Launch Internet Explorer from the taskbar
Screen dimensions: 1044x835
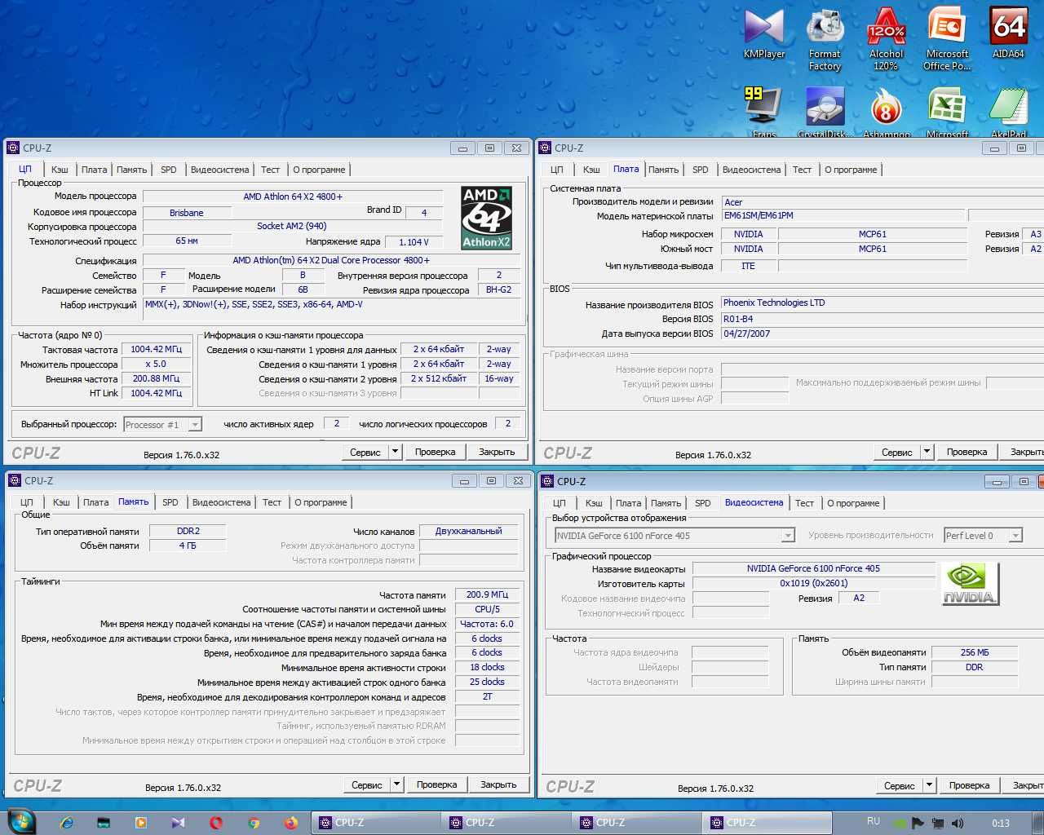point(67,823)
